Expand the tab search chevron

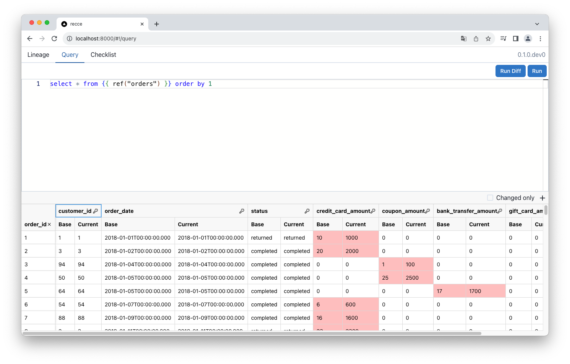[x=537, y=24]
